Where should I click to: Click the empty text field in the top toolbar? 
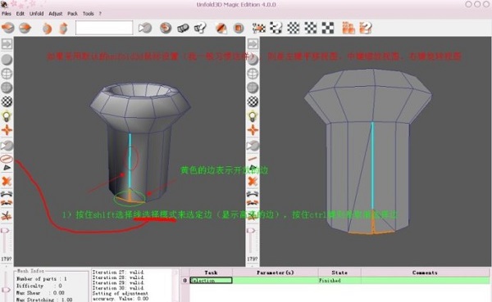104,28
